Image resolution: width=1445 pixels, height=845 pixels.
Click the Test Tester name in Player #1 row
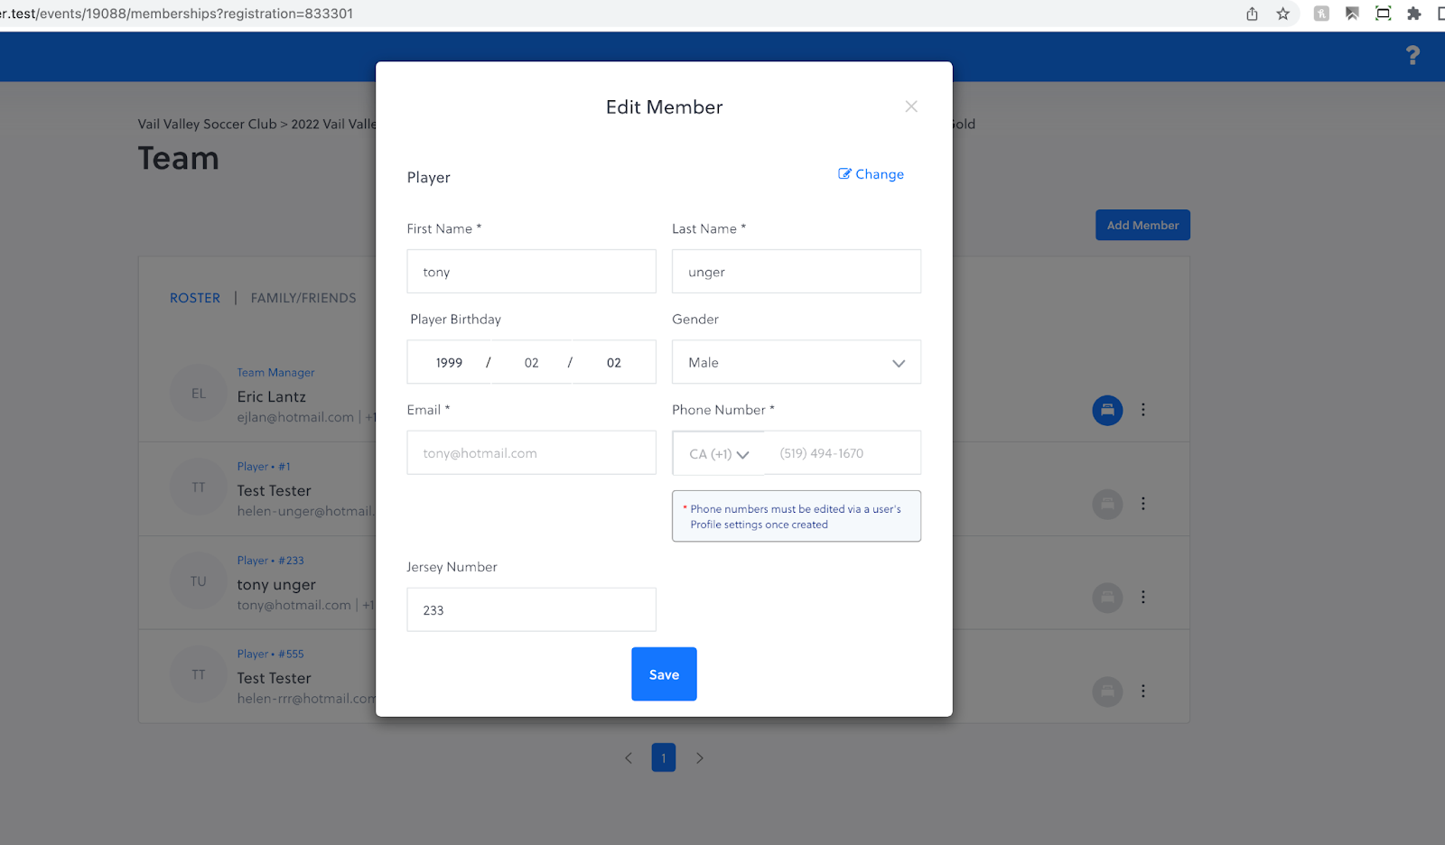tap(275, 490)
